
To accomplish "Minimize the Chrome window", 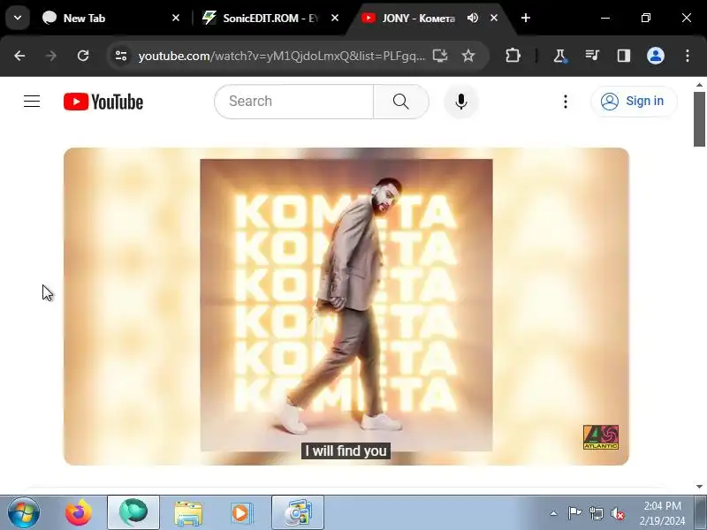I will [x=605, y=18].
